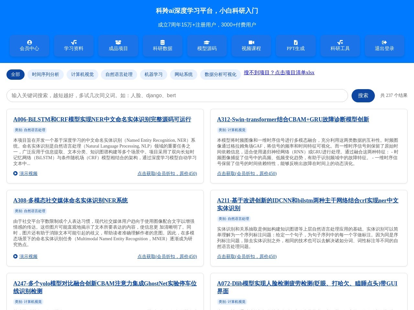Click 点击获取 for the A211 project
Screen dimensions: 414x310
coord(246,256)
